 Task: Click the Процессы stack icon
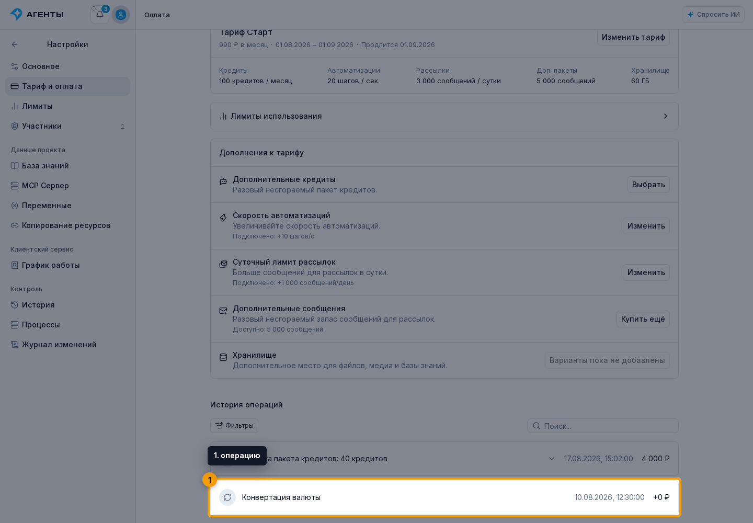click(15, 325)
